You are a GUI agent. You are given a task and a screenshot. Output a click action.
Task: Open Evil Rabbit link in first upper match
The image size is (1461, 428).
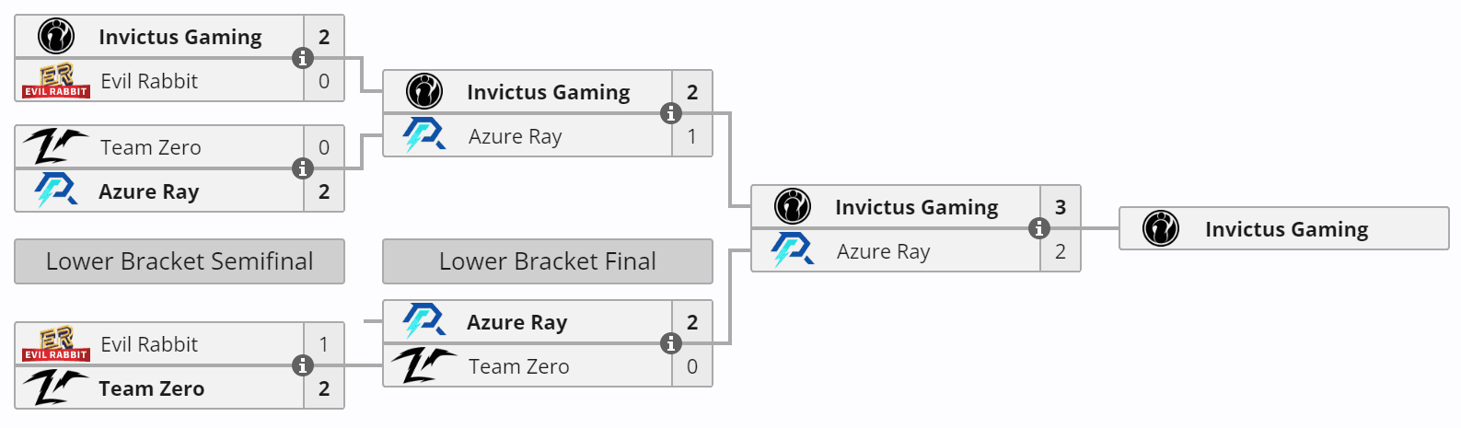(x=149, y=81)
